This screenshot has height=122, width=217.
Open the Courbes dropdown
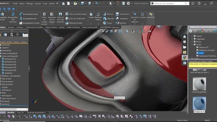142,24
